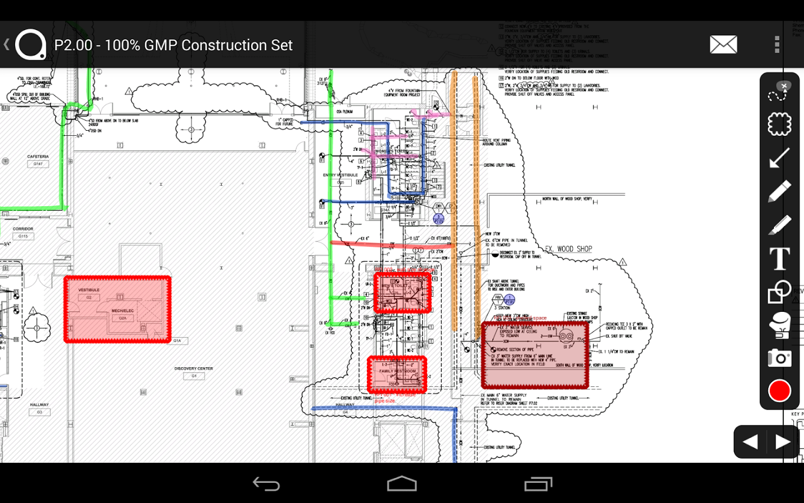
Task: Open the shapes tool
Action: point(779,292)
